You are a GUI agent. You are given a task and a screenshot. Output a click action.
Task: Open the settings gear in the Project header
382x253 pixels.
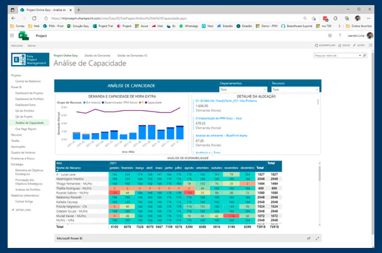coord(330,36)
